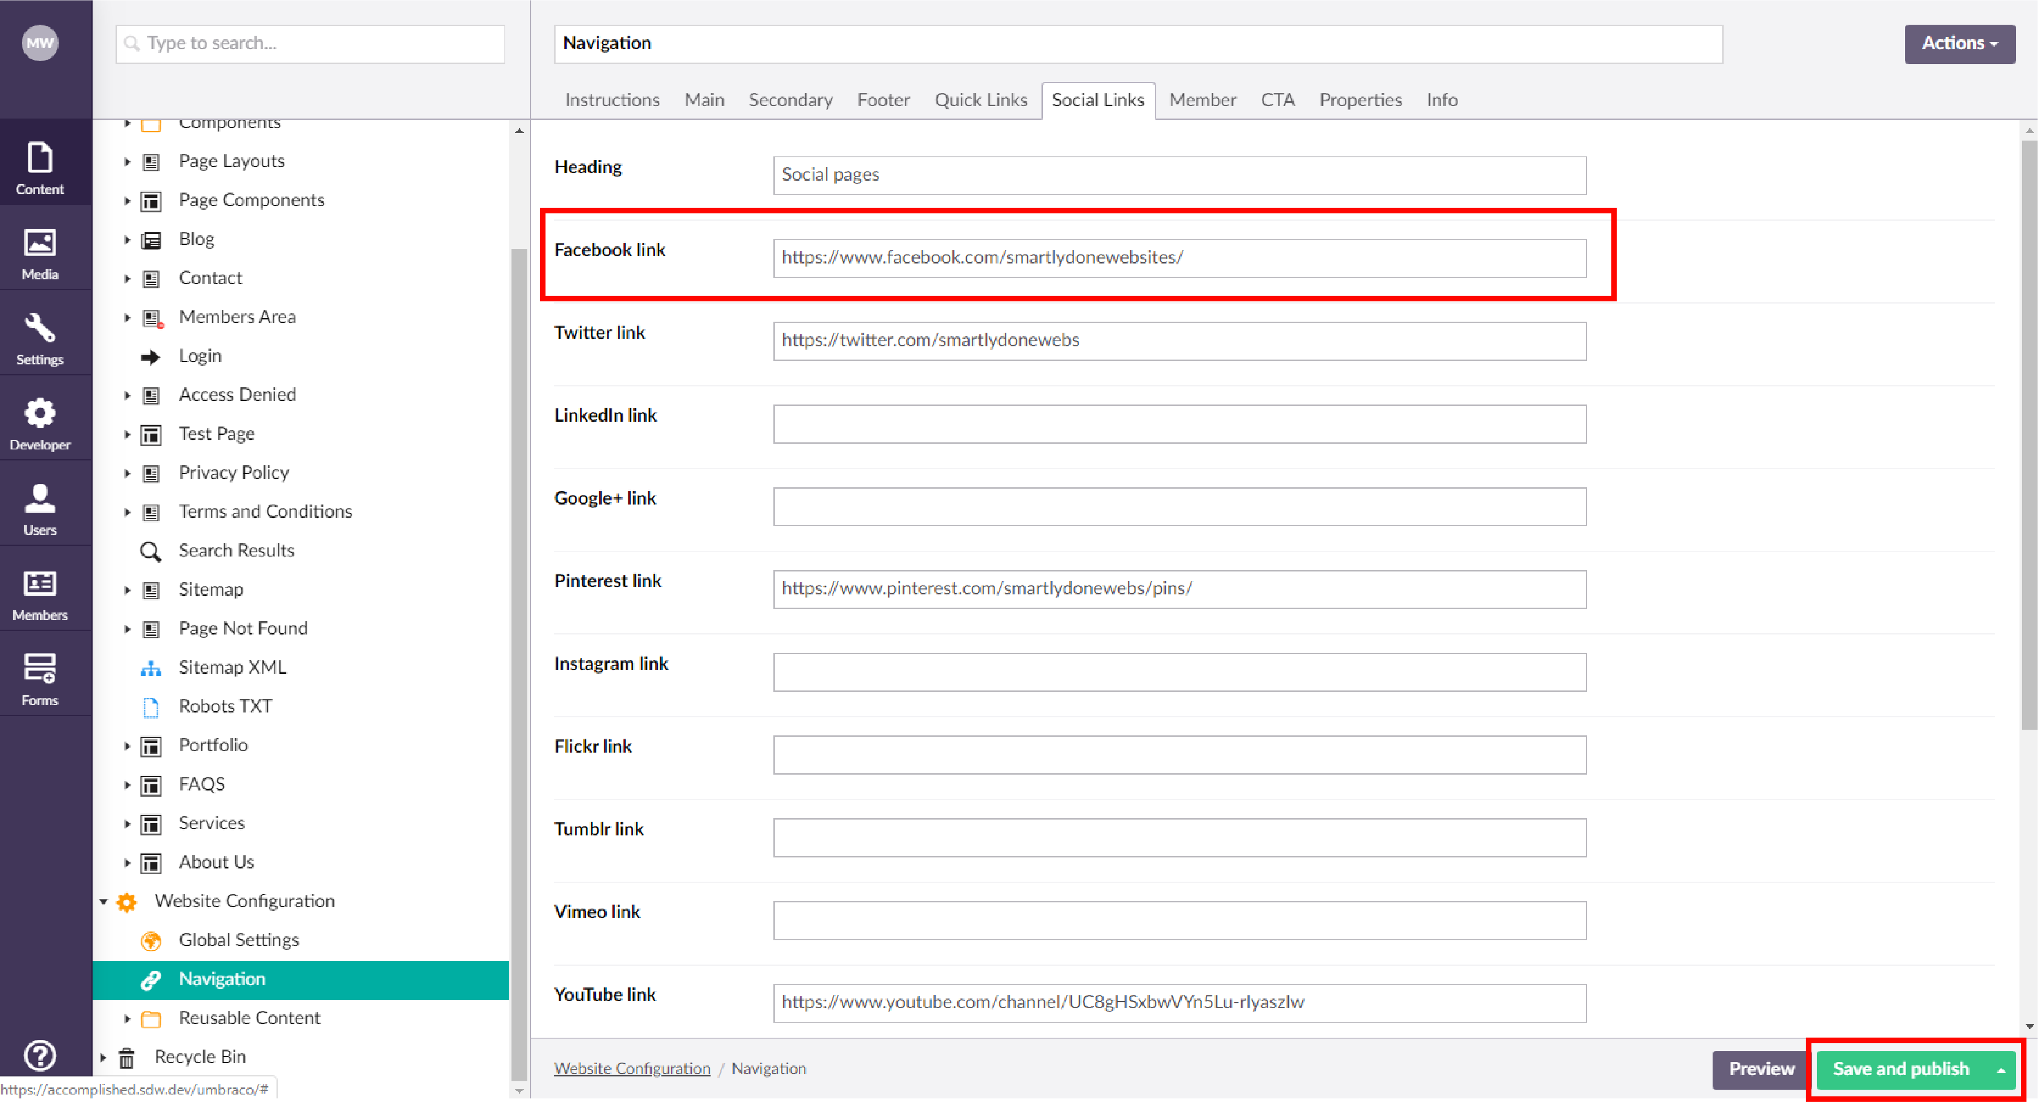
Task: Click the Navigation link icon
Action: coord(150,980)
